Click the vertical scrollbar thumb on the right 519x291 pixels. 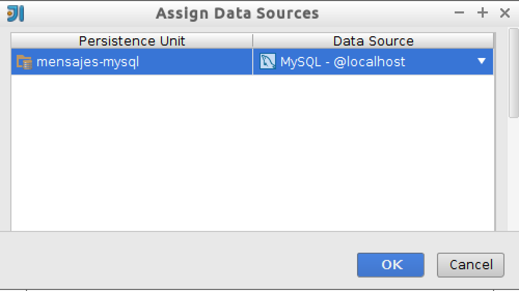coord(514,73)
